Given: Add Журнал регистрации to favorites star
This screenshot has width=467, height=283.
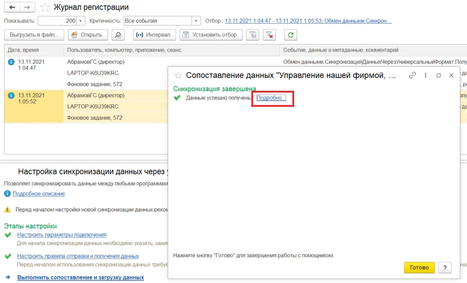Looking at the screenshot, I should (x=45, y=7).
